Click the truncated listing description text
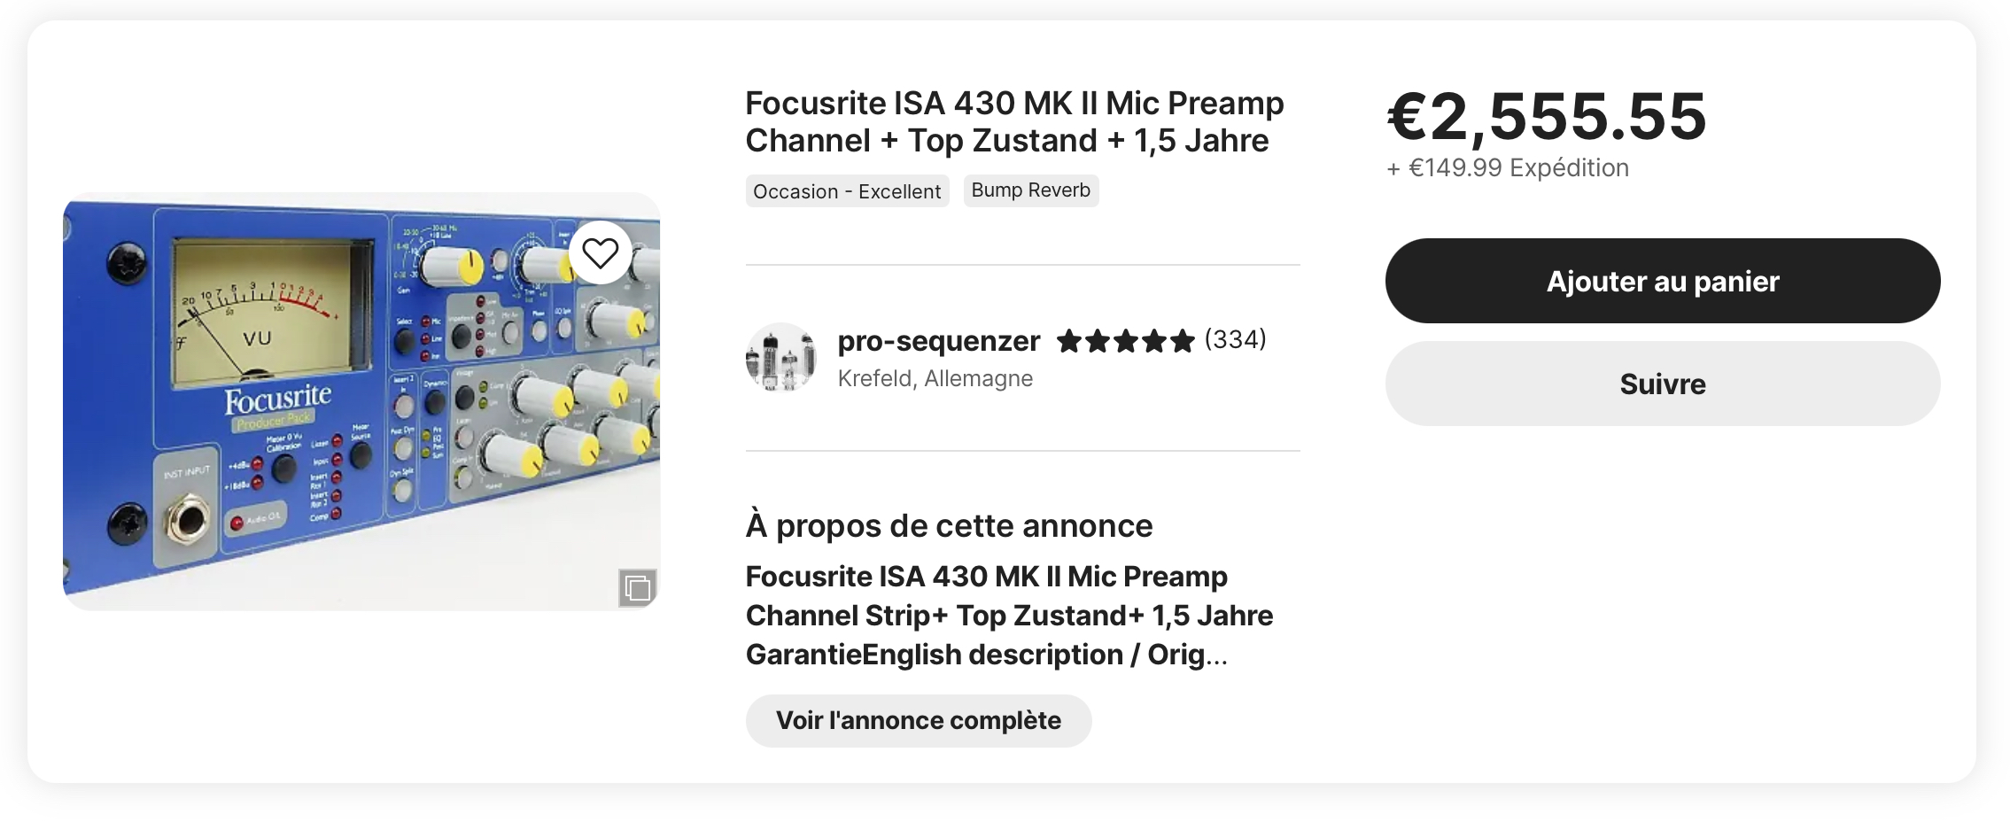 [1009, 616]
